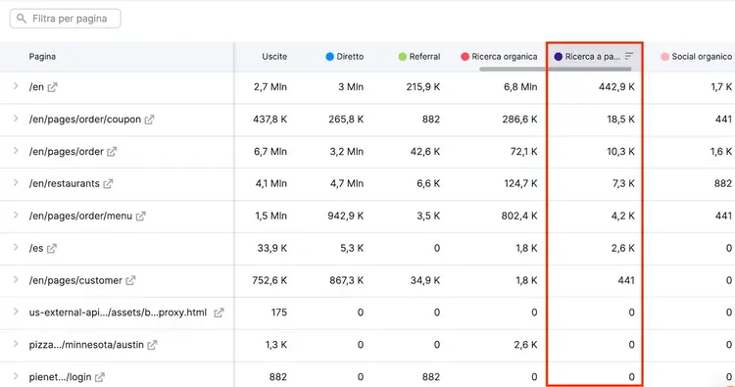Click the 802,4 K organic search value

[519, 216]
